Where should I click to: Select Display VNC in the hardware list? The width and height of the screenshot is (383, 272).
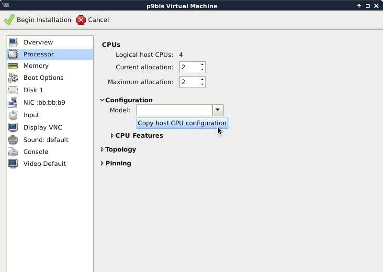coord(43,128)
